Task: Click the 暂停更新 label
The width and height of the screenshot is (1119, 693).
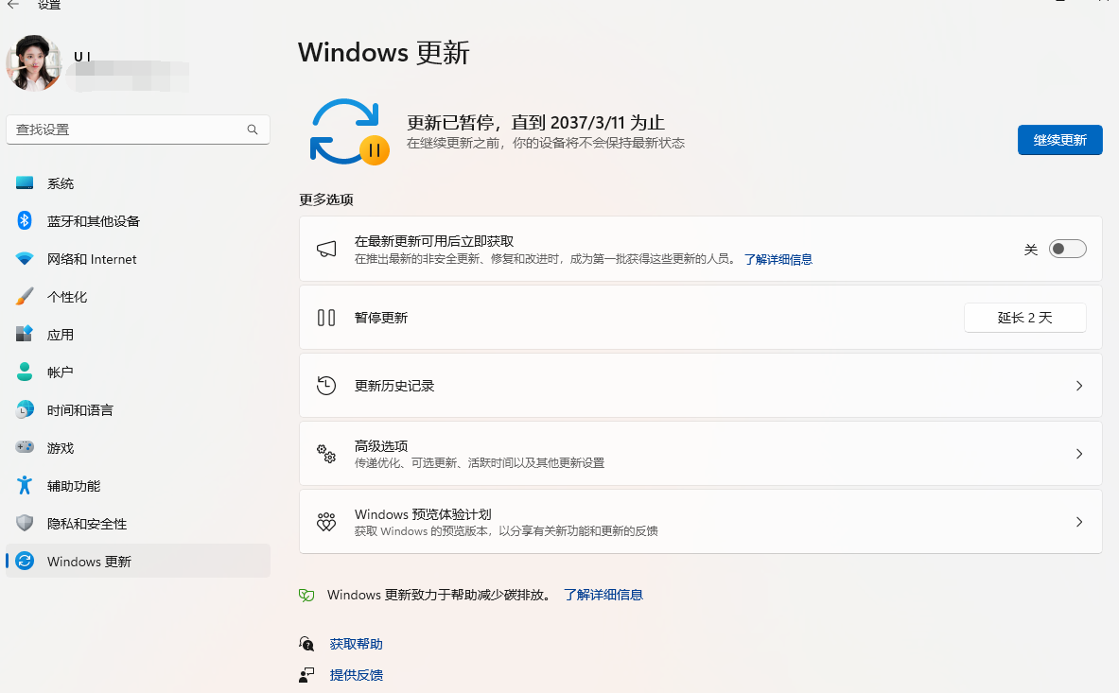Action: pos(381,318)
